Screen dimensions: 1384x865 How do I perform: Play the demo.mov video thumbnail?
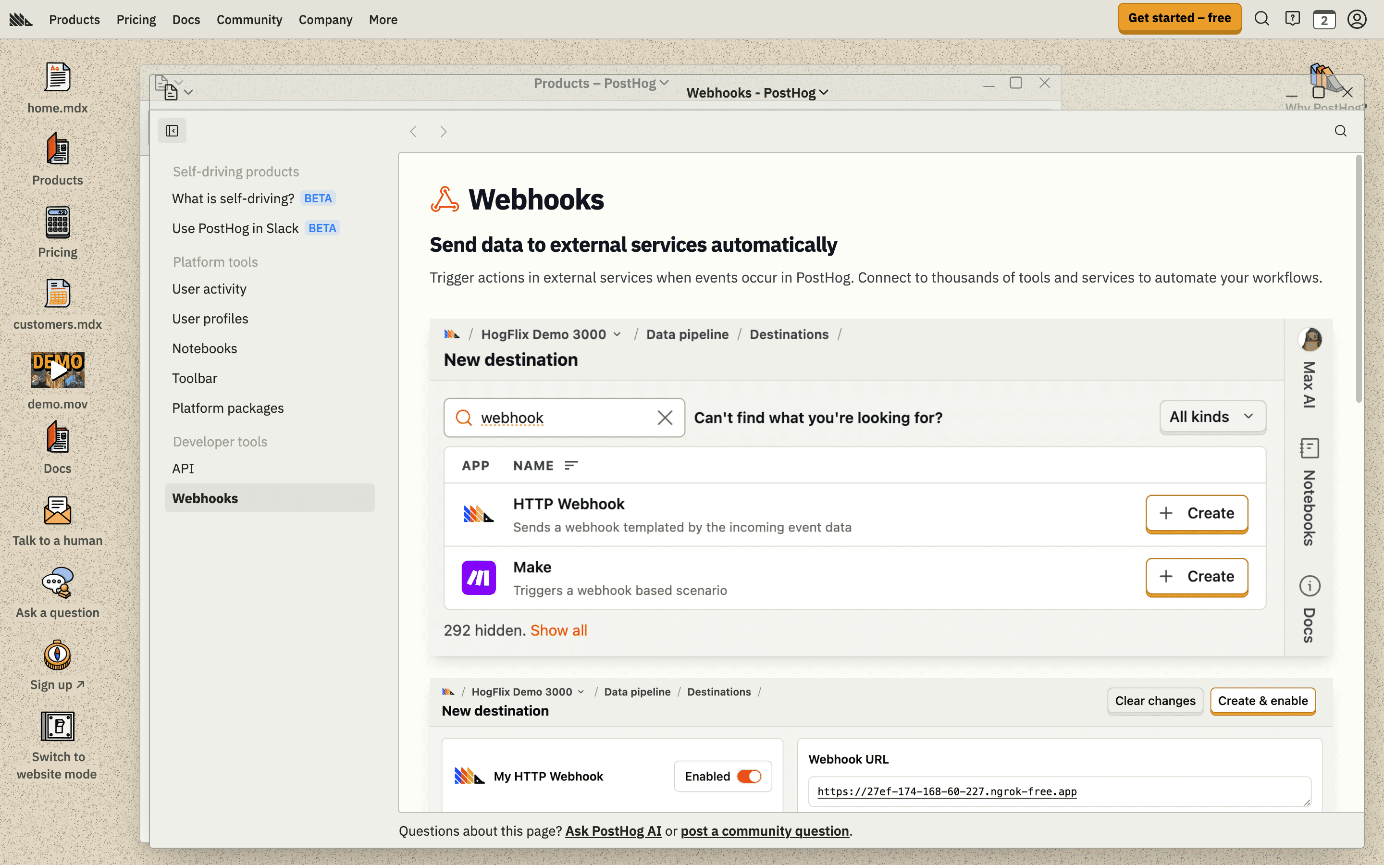pos(58,370)
